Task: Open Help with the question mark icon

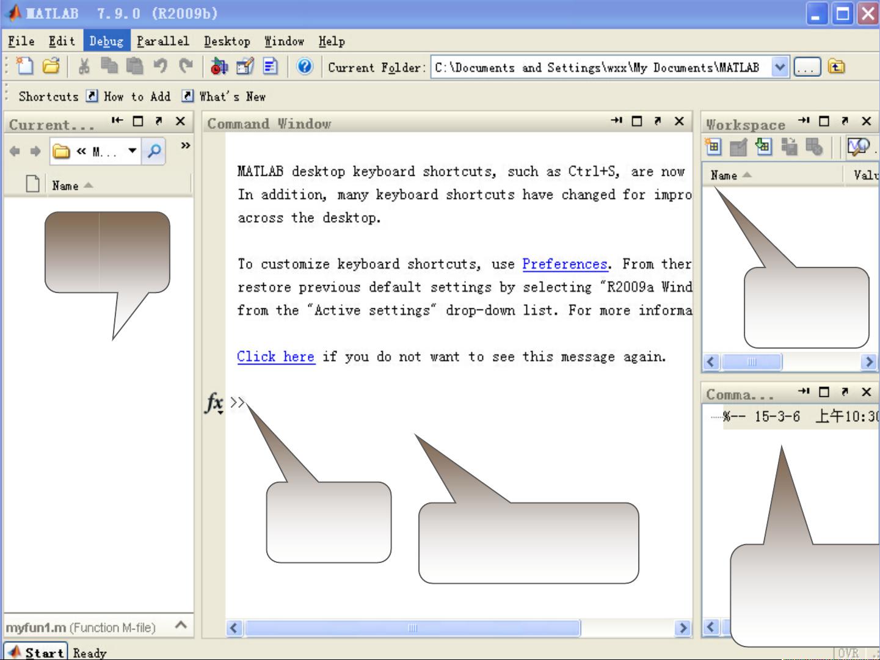Action: (305, 66)
